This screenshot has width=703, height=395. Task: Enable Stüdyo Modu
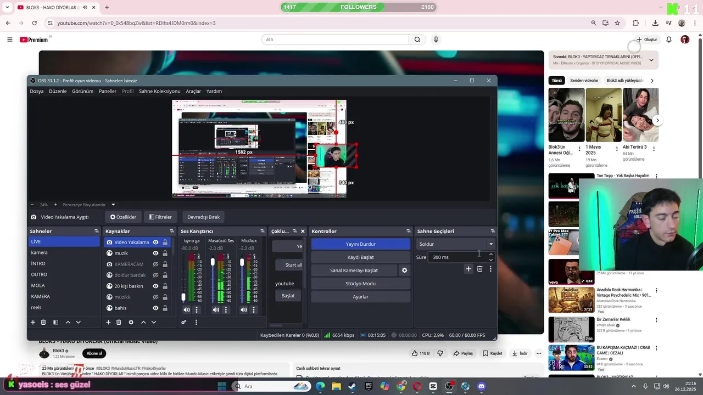click(x=361, y=284)
